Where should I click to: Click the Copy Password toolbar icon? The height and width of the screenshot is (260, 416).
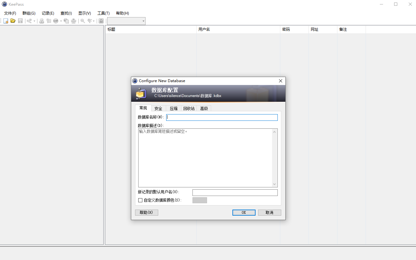coord(49,21)
